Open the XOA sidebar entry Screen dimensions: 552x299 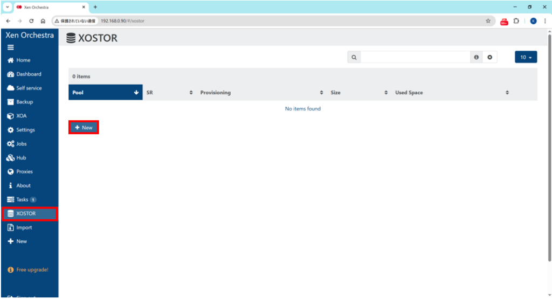click(21, 116)
